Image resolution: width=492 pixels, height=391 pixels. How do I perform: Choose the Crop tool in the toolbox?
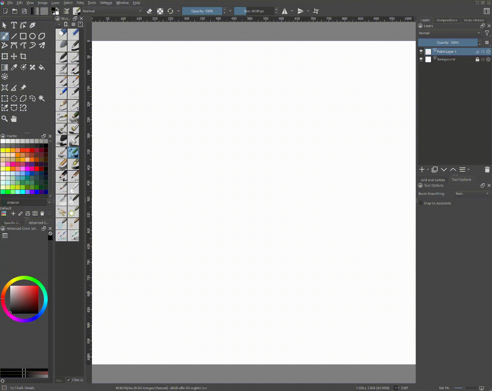[23, 56]
